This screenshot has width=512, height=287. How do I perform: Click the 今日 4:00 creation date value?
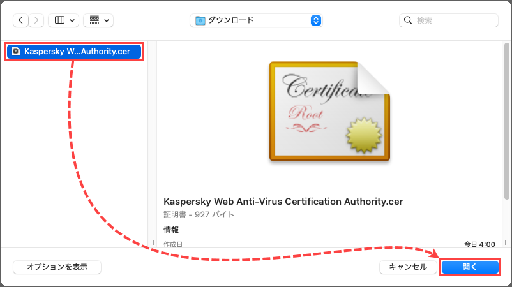(479, 244)
